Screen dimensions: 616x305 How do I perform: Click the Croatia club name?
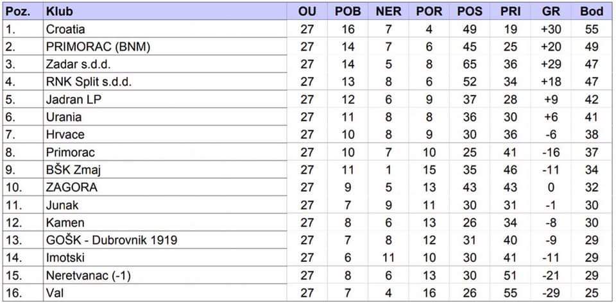coord(65,29)
